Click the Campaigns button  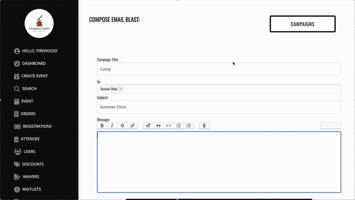coord(303,24)
